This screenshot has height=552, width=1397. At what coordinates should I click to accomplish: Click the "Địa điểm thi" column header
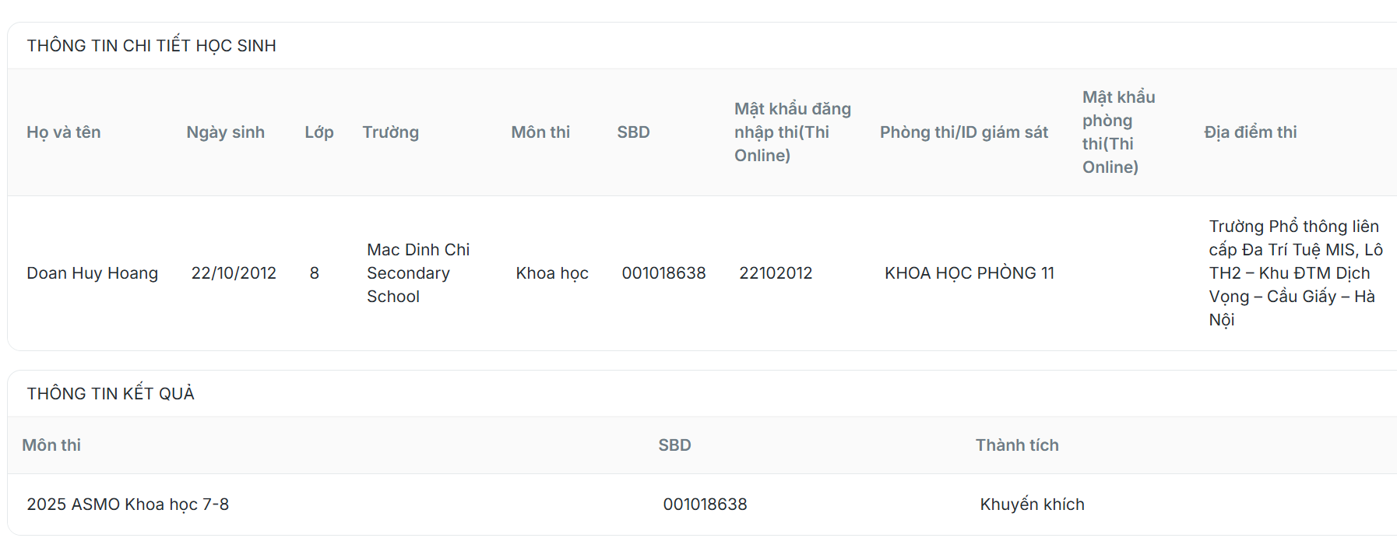1250,132
